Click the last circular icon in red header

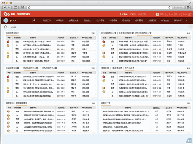click(x=189, y=14)
